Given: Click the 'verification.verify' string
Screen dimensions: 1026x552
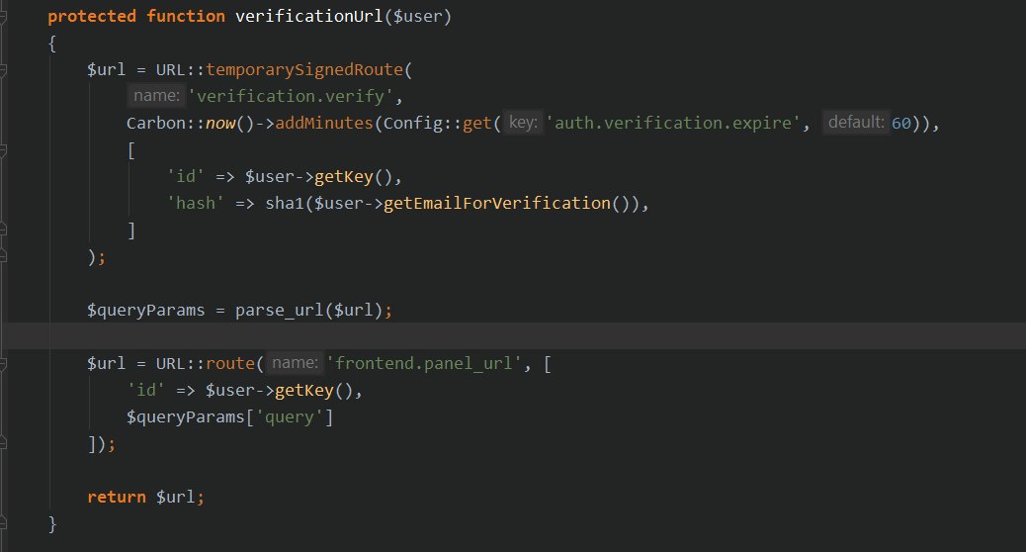Looking at the screenshot, I should tap(291, 96).
